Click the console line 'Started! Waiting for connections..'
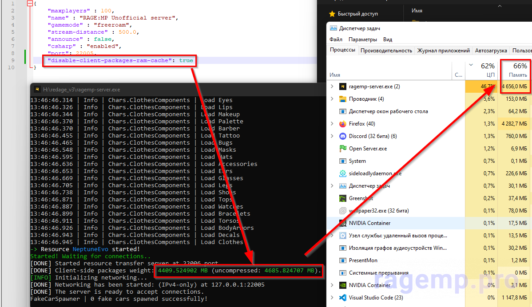This screenshot has height=307, width=532. (90, 256)
